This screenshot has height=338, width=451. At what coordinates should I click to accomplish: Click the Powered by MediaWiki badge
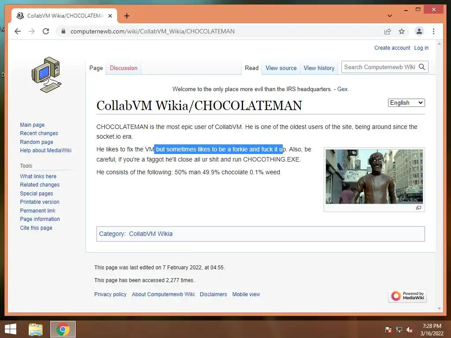[x=407, y=296]
